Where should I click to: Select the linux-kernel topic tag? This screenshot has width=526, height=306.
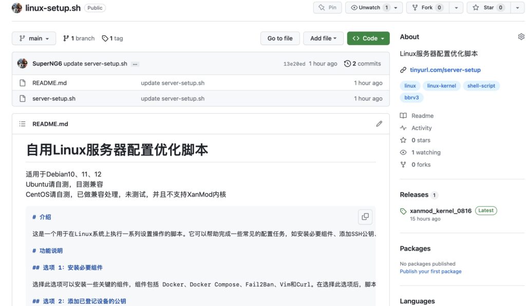tap(441, 86)
